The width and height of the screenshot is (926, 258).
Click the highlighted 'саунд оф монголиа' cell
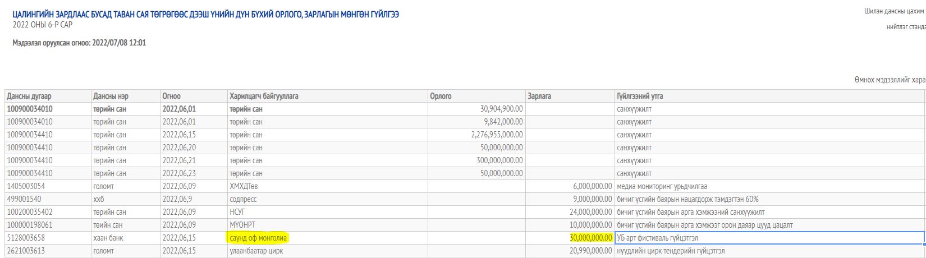tap(258, 238)
